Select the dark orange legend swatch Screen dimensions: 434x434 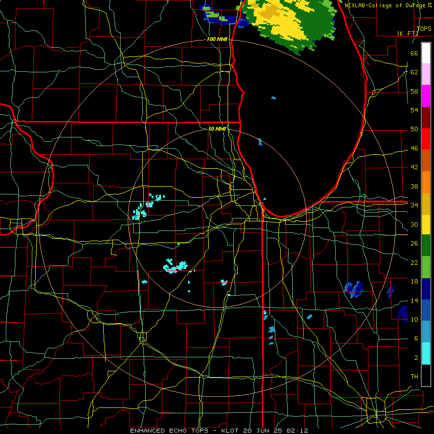426,160
